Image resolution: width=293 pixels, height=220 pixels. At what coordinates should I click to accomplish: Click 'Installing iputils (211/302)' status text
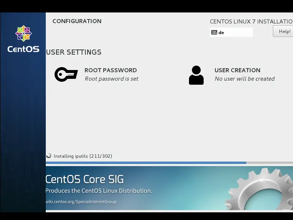(x=83, y=156)
